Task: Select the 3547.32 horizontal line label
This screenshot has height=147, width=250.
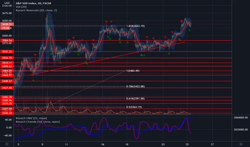Action: point(7,52)
